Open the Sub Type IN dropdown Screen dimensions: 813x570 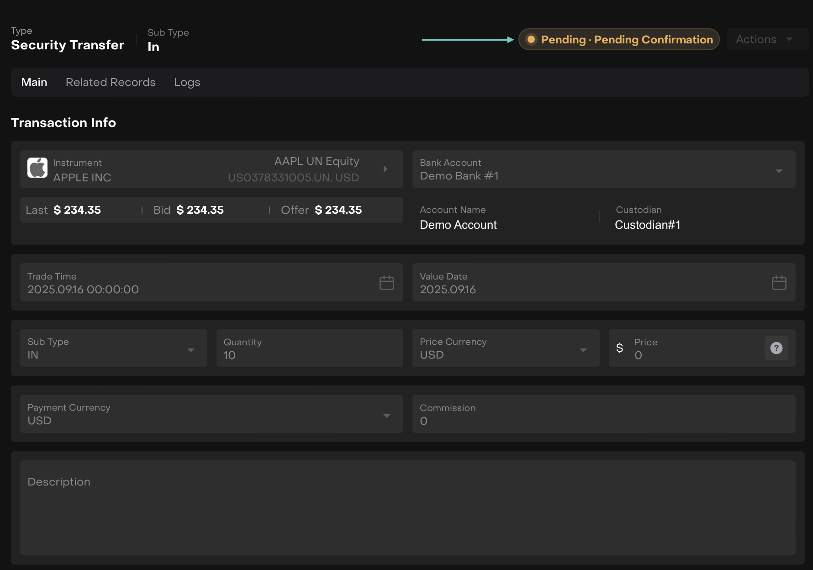(x=190, y=350)
